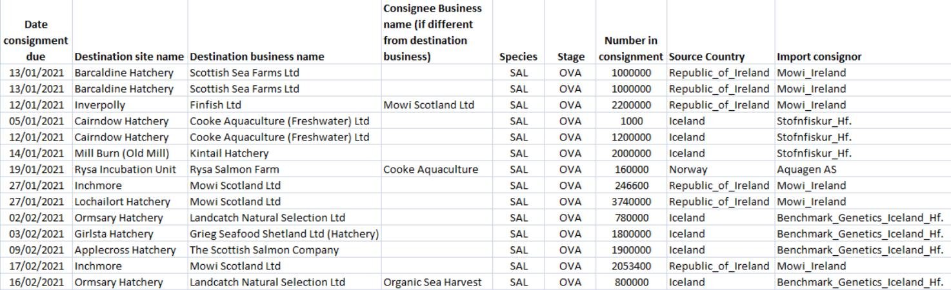Select the Kintail Hatchery cell
This screenshot has width=951, height=290.
229,153
